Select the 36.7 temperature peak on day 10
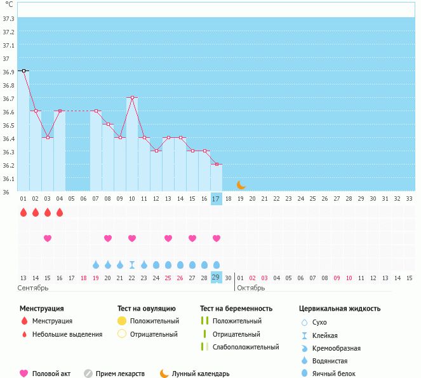 (132, 98)
